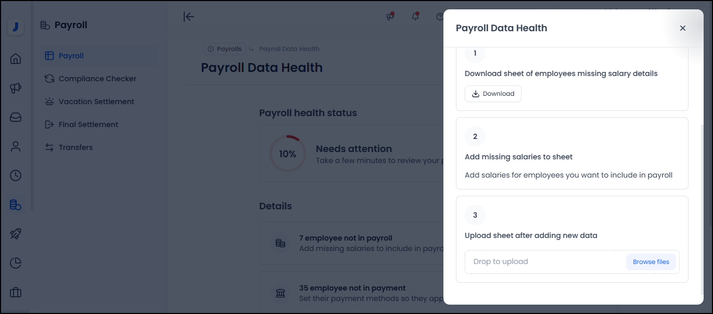Click the Drop to upload area

tap(541, 262)
